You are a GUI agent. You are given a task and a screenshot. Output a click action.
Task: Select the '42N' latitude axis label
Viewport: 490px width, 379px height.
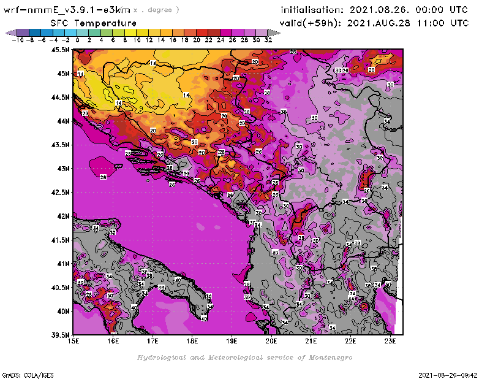click(63, 216)
